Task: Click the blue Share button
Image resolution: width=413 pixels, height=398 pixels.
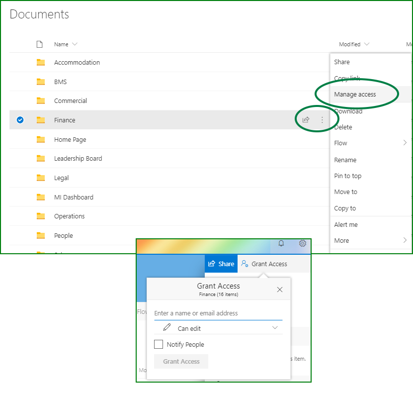Action: point(221,264)
